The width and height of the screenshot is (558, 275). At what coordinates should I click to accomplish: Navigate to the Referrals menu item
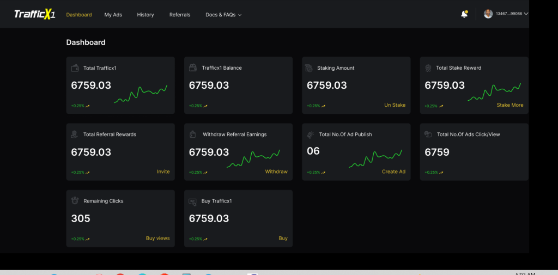click(x=180, y=15)
